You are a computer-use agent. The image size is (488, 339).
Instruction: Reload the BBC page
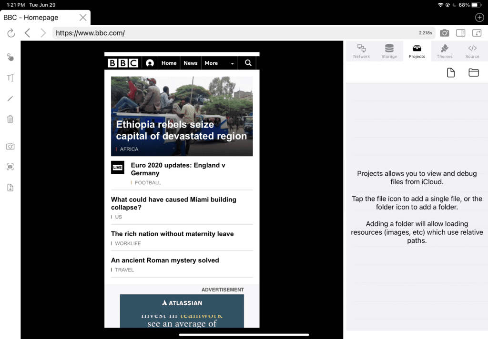(x=11, y=33)
